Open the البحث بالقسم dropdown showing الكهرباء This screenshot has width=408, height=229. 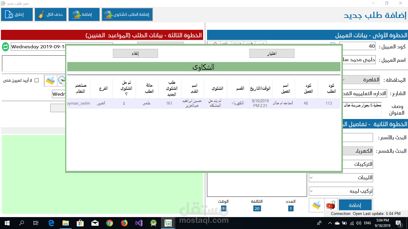point(357,151)
